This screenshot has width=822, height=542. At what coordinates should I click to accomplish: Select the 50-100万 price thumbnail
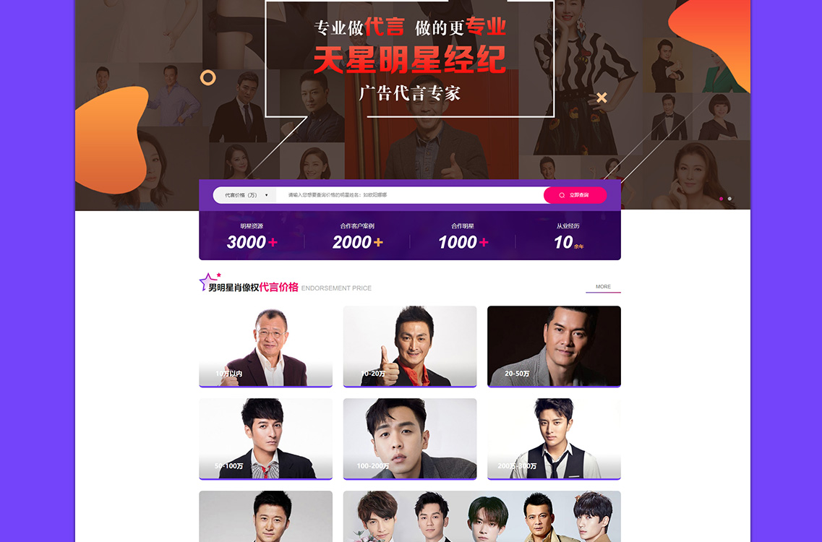(266, 439)
